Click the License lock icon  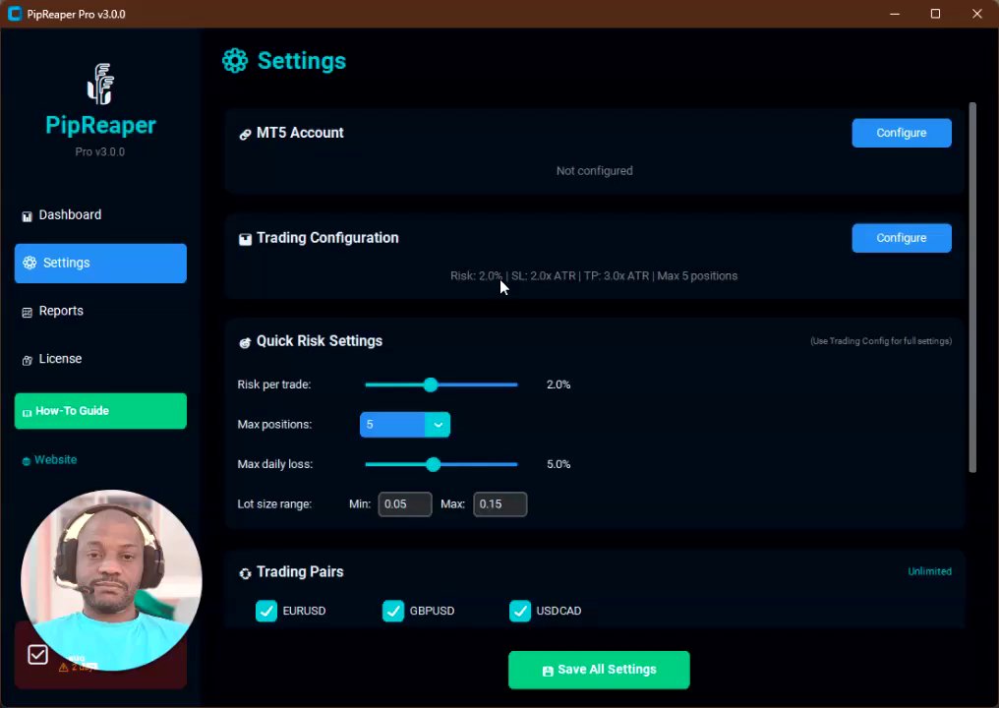point(27,360)
